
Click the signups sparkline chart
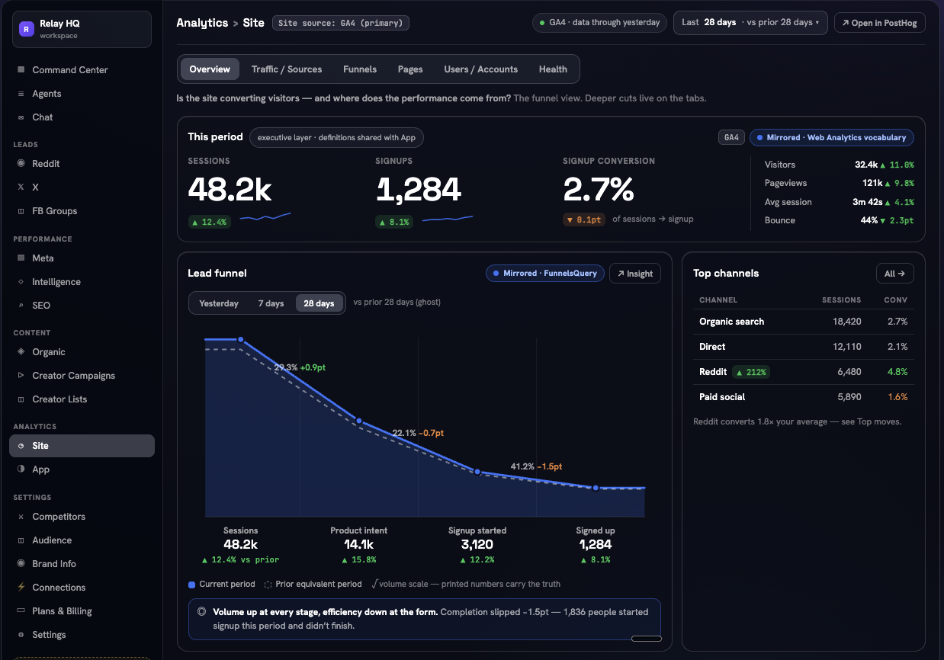point(448,219)
